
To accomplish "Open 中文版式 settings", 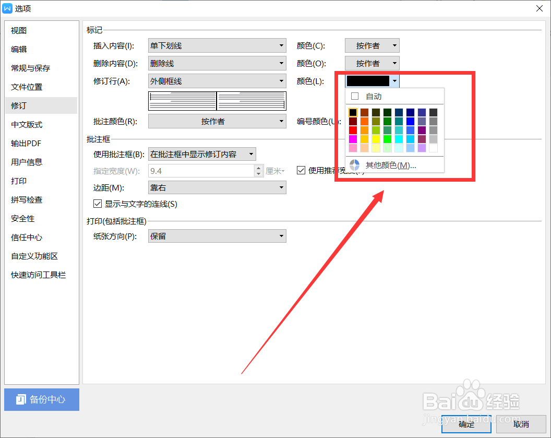I will point(41,124).
